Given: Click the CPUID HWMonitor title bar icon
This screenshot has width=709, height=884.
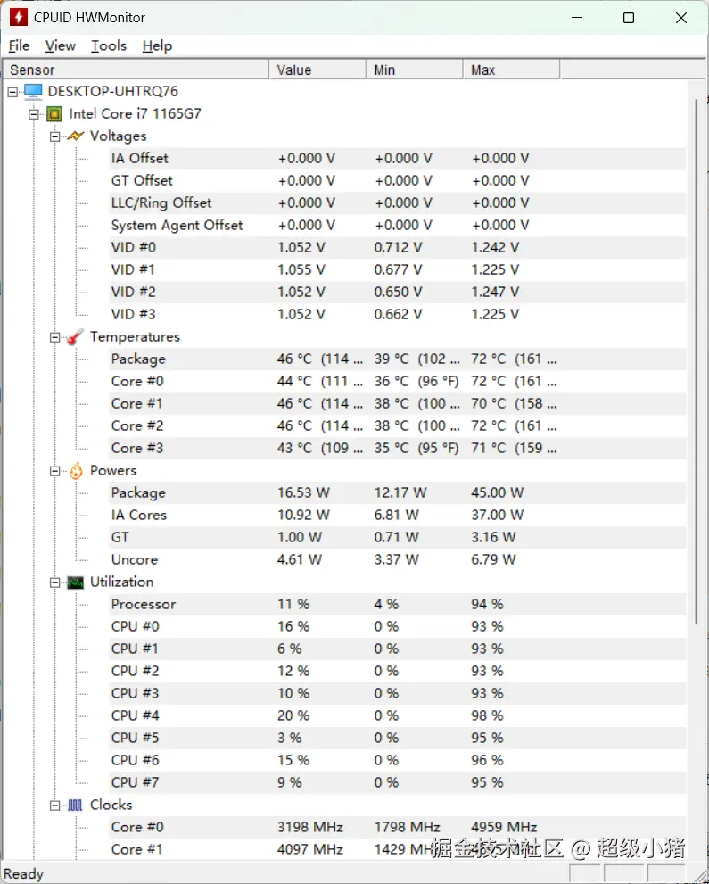Looking at the screenshot, I should [18, 17].
